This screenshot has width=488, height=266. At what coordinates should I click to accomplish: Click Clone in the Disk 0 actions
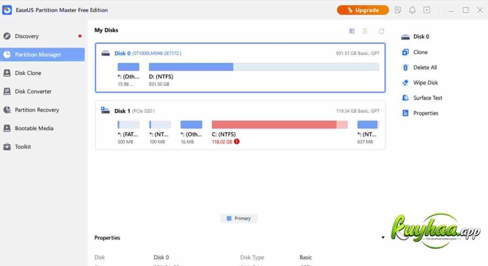(420, 52)
